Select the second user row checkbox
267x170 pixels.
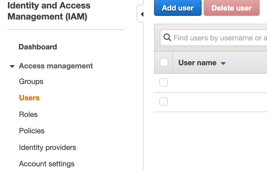pyautogui.click(x=164, y=102)
